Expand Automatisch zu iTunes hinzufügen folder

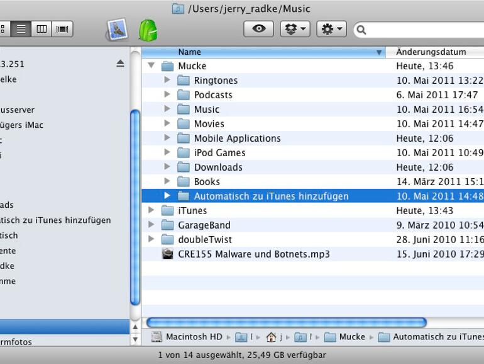pyautogui.click(x=167, y=195)
